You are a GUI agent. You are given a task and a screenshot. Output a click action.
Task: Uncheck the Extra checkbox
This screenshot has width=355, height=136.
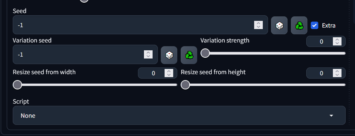(315, 25)
